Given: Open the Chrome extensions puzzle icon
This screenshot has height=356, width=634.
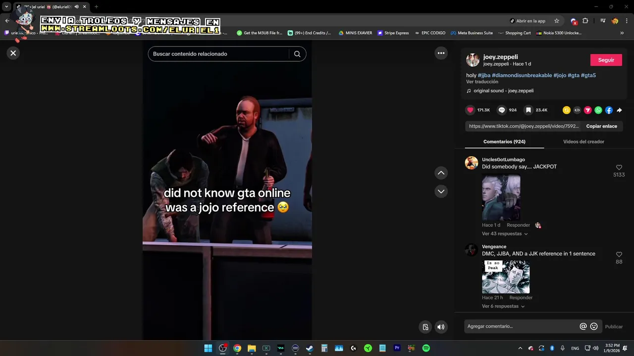Looking at the screenshot, I should 585,21.
